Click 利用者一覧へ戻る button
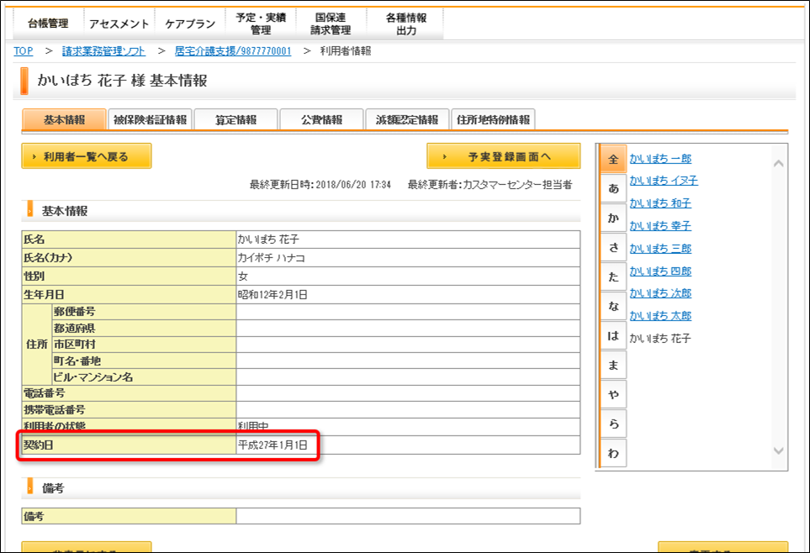Image resolution: width=810 pixels, height=553 pixels. pos(87,156)
